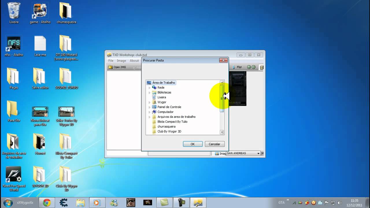Open Google Chrome from the taskbar
The width and height of the screenshot is (370, 208).
pyautogui.click(x=47, y=203)
